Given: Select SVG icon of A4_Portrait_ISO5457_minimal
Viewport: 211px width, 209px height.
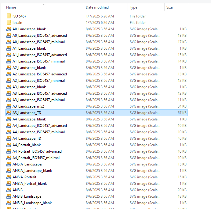Looking at the screenshot, I should coord(9,158).
